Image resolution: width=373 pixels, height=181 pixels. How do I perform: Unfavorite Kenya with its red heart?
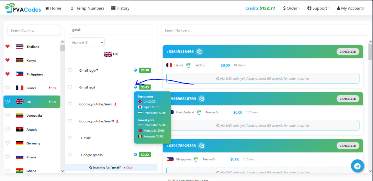(x=8, y=60)
